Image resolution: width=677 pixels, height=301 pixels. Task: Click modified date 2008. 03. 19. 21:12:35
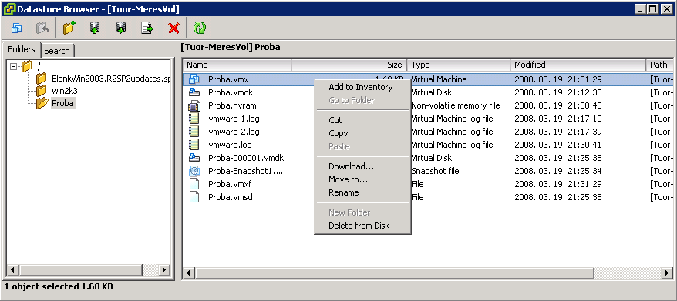point(557,92)
